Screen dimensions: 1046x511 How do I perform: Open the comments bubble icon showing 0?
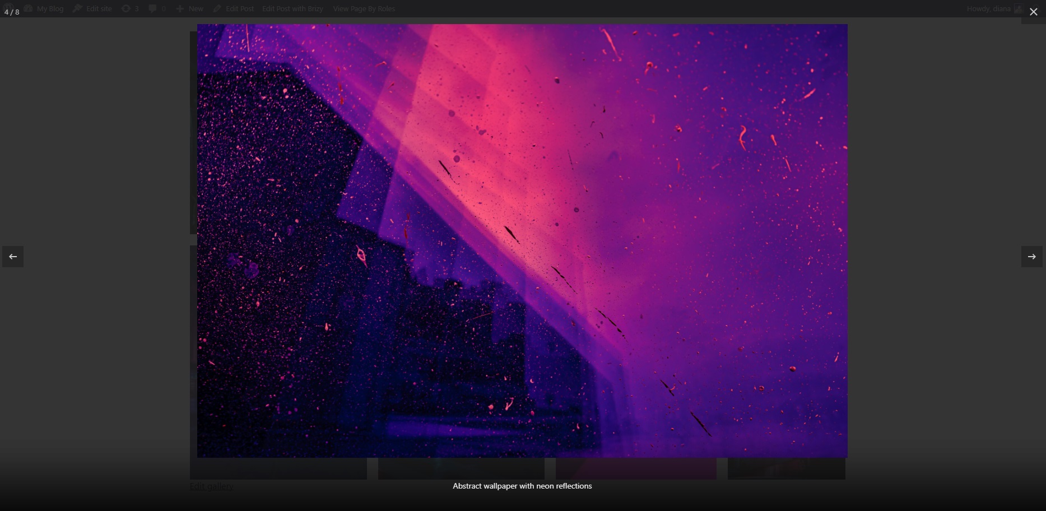(152, 8)
